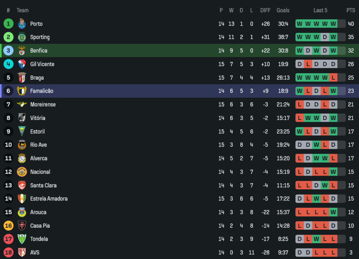359x259 pixels.
Task: Sort table by PTS column header
Action: pyautogui.click(x=350, y=10)
